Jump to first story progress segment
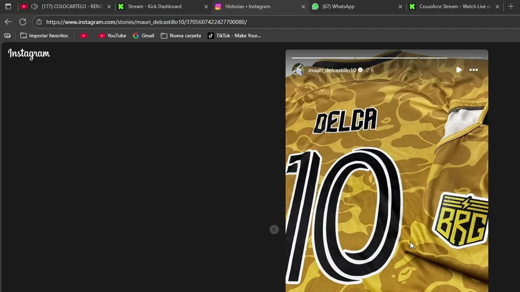The image size is (520, 292). tap(323, 58)
